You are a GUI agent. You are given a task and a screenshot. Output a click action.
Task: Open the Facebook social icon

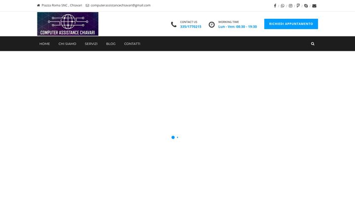tap(275, 5)
